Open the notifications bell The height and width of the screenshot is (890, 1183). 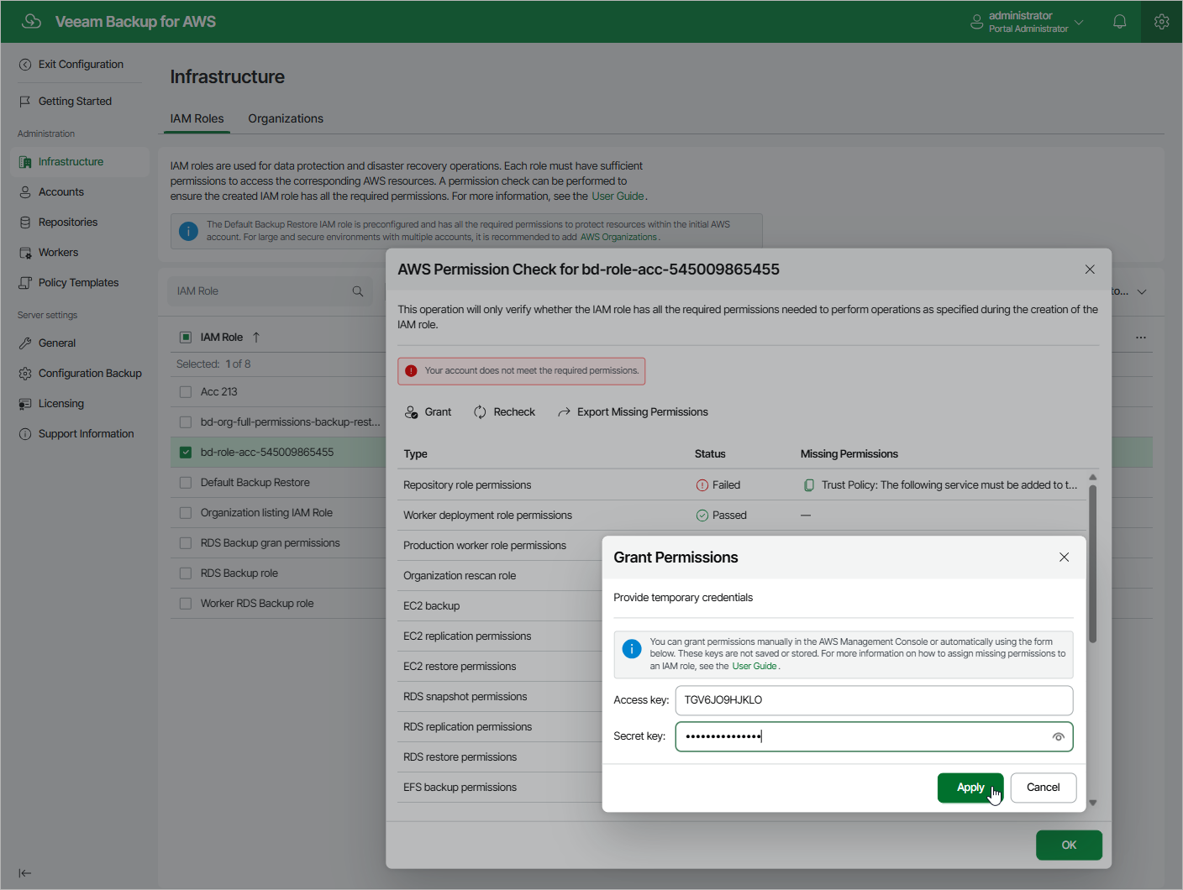click(x=1120, y=22)
